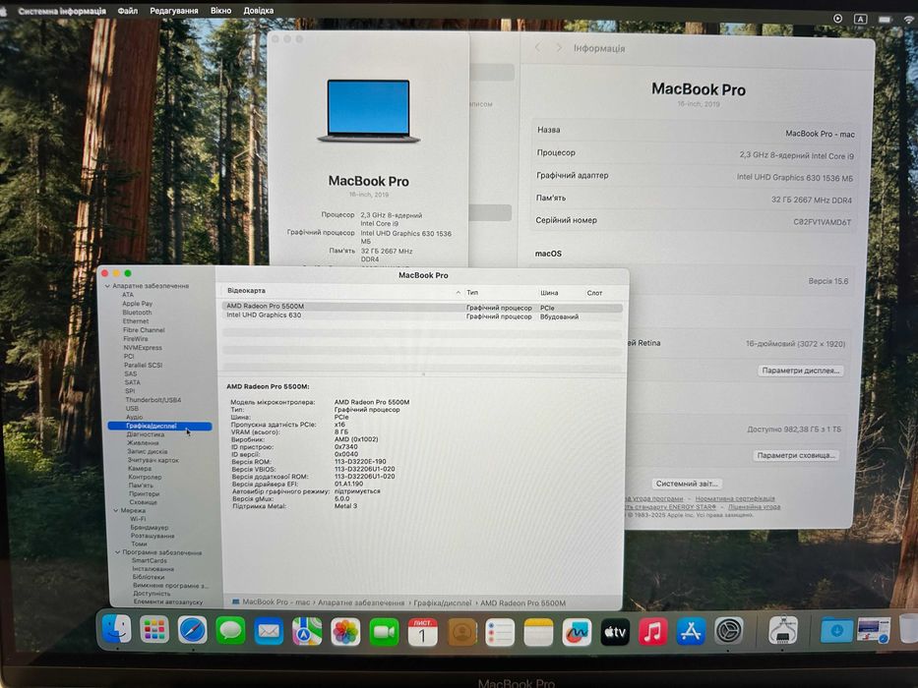Open Reminders from the dock
The image size is (918, 688).
pyautogui.click(x=500, y=632)
